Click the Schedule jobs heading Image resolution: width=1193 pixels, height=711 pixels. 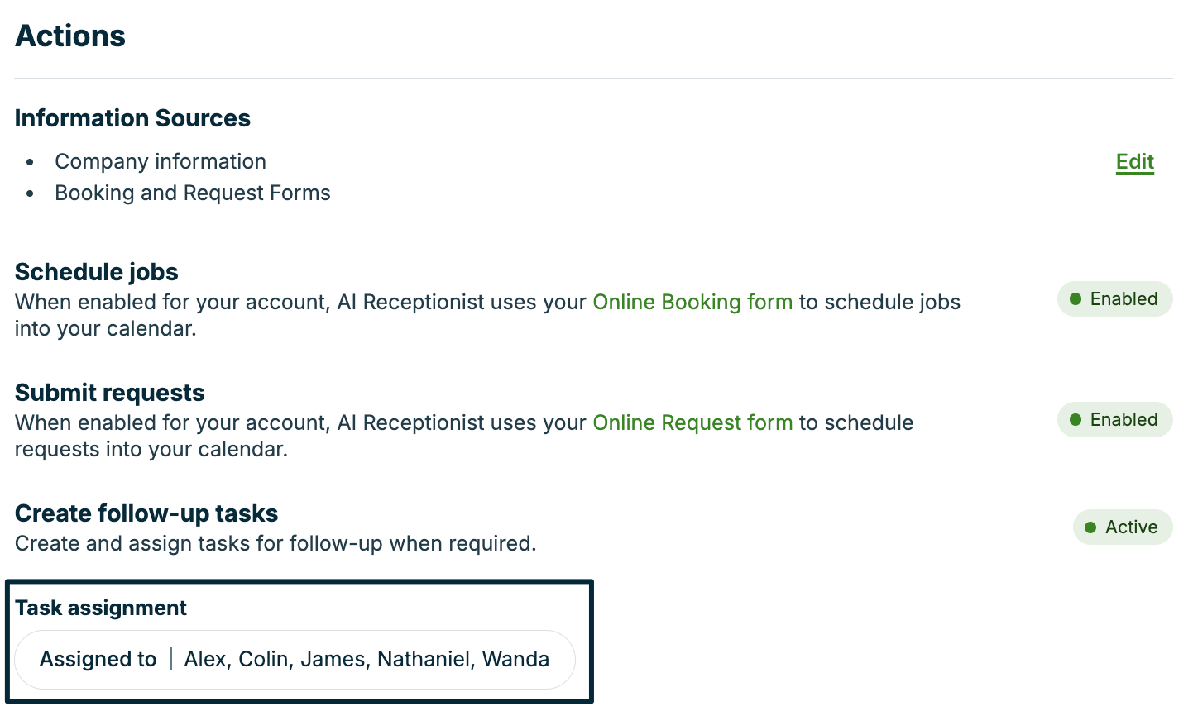click(97, 272)
